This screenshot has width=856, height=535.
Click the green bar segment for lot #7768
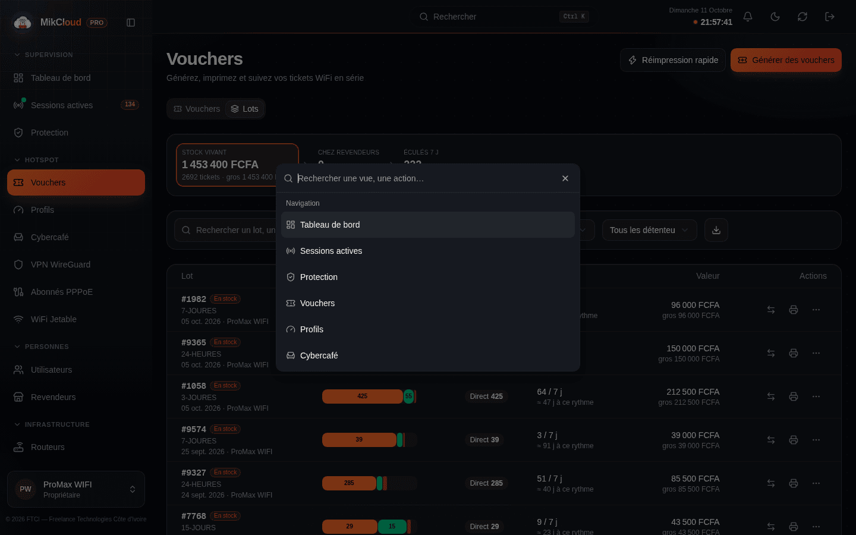point(392,527)
